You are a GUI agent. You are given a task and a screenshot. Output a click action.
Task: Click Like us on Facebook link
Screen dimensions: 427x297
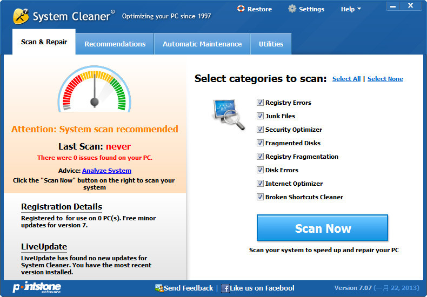click(262, 288)
